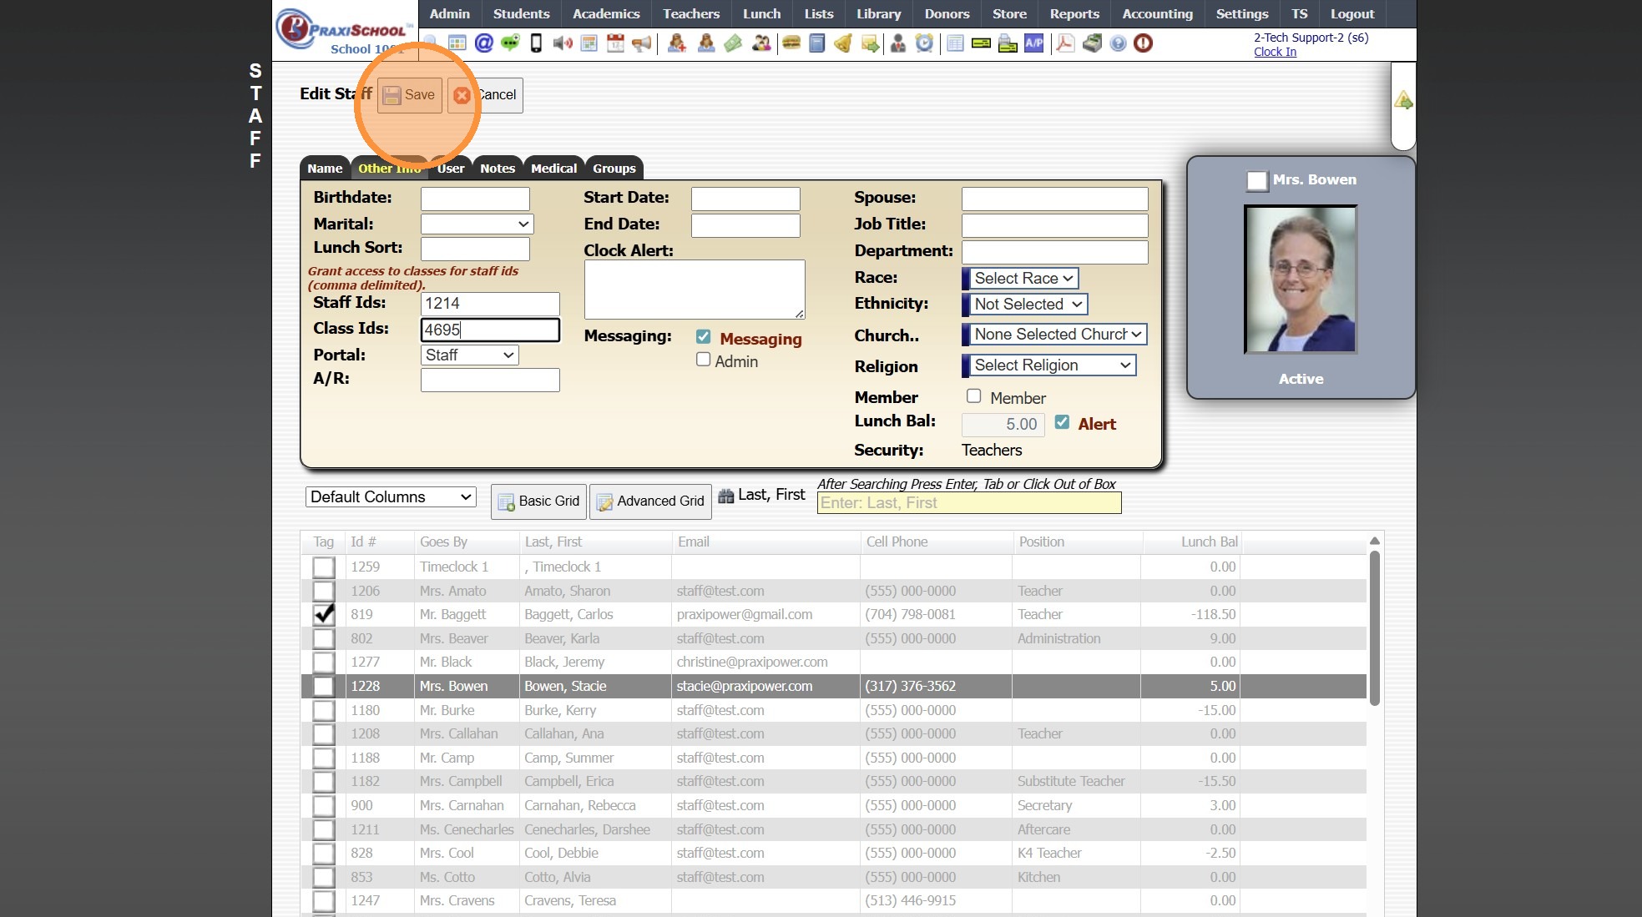Click the blue help question icon
1642x917 pixels.
pos(1118,43)
